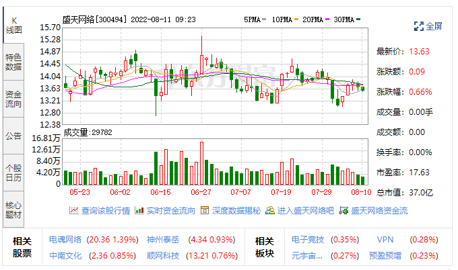The width and height of the screenshot is (458, 270).
Task: Click the 08-10 date axis label
Action: 361,192
